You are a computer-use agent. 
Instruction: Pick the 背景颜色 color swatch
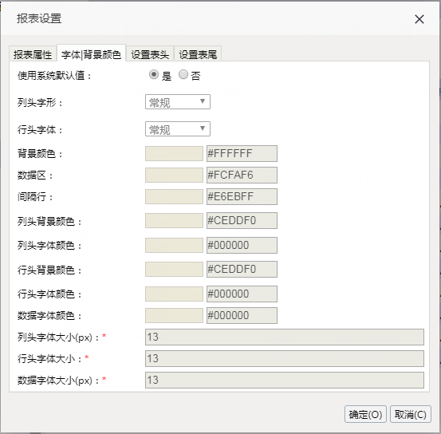174,154
